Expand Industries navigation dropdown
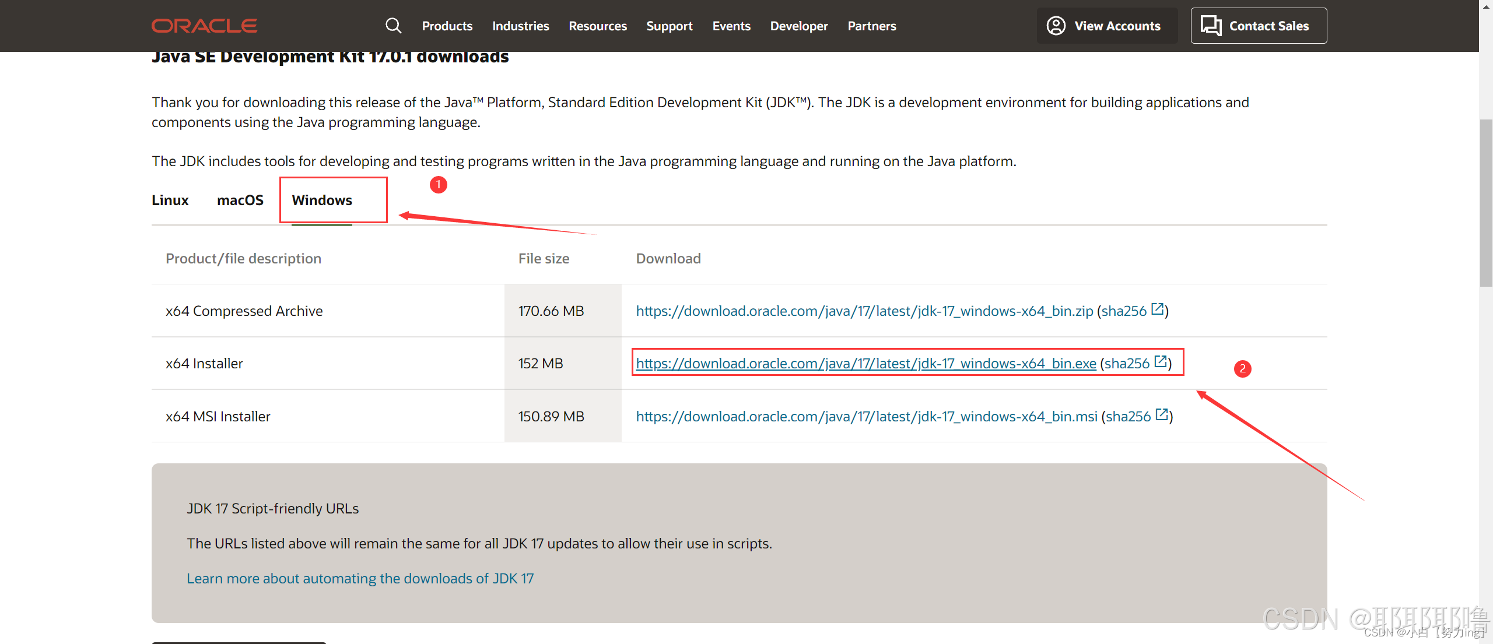Viewport: 1493px width, 644px height. point(520,24)
